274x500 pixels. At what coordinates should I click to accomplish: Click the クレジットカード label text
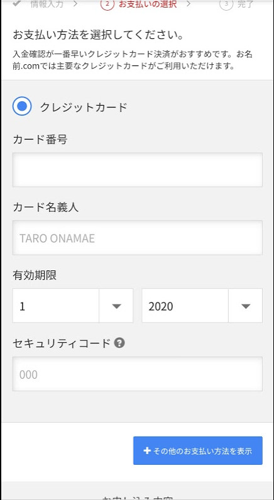84,107
